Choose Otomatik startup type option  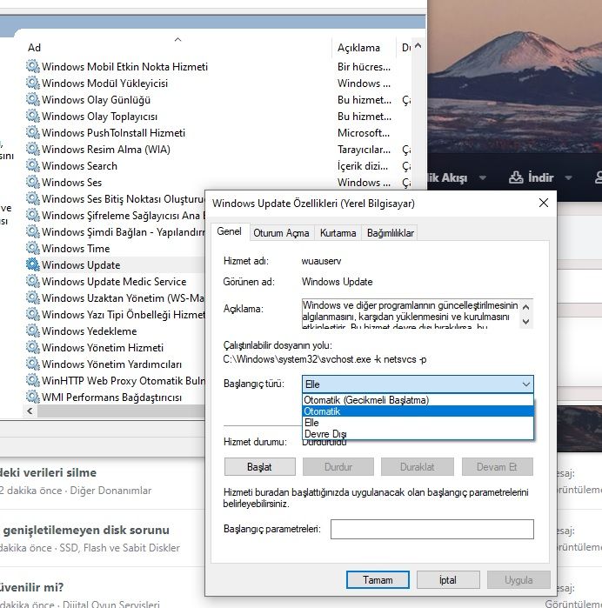418,411
